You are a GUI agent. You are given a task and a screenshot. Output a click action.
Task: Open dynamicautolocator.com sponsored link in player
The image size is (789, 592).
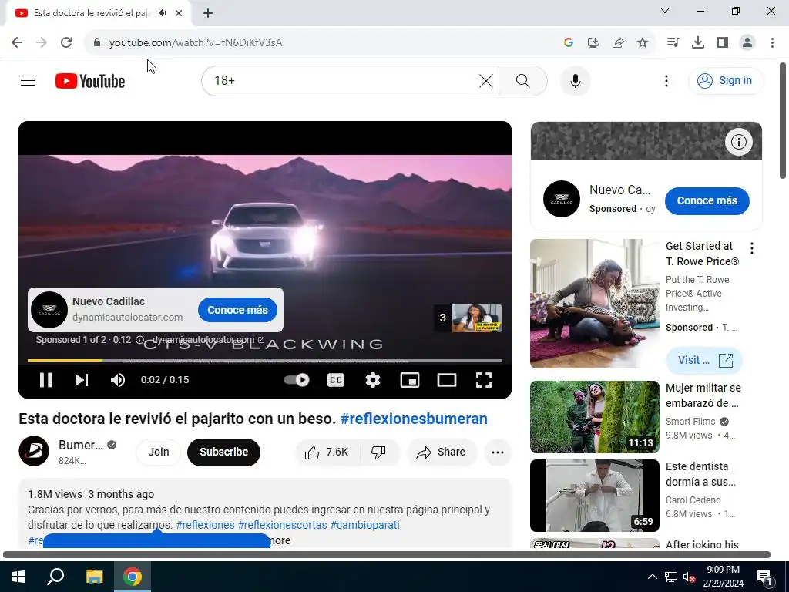[208, 340]
